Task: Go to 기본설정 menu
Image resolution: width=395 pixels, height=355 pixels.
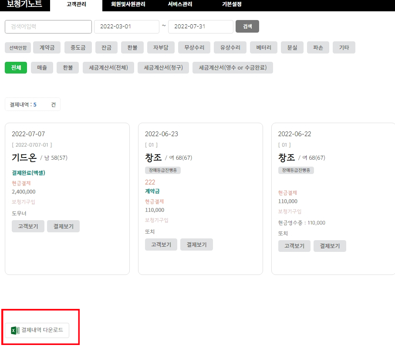Action: 232,4
